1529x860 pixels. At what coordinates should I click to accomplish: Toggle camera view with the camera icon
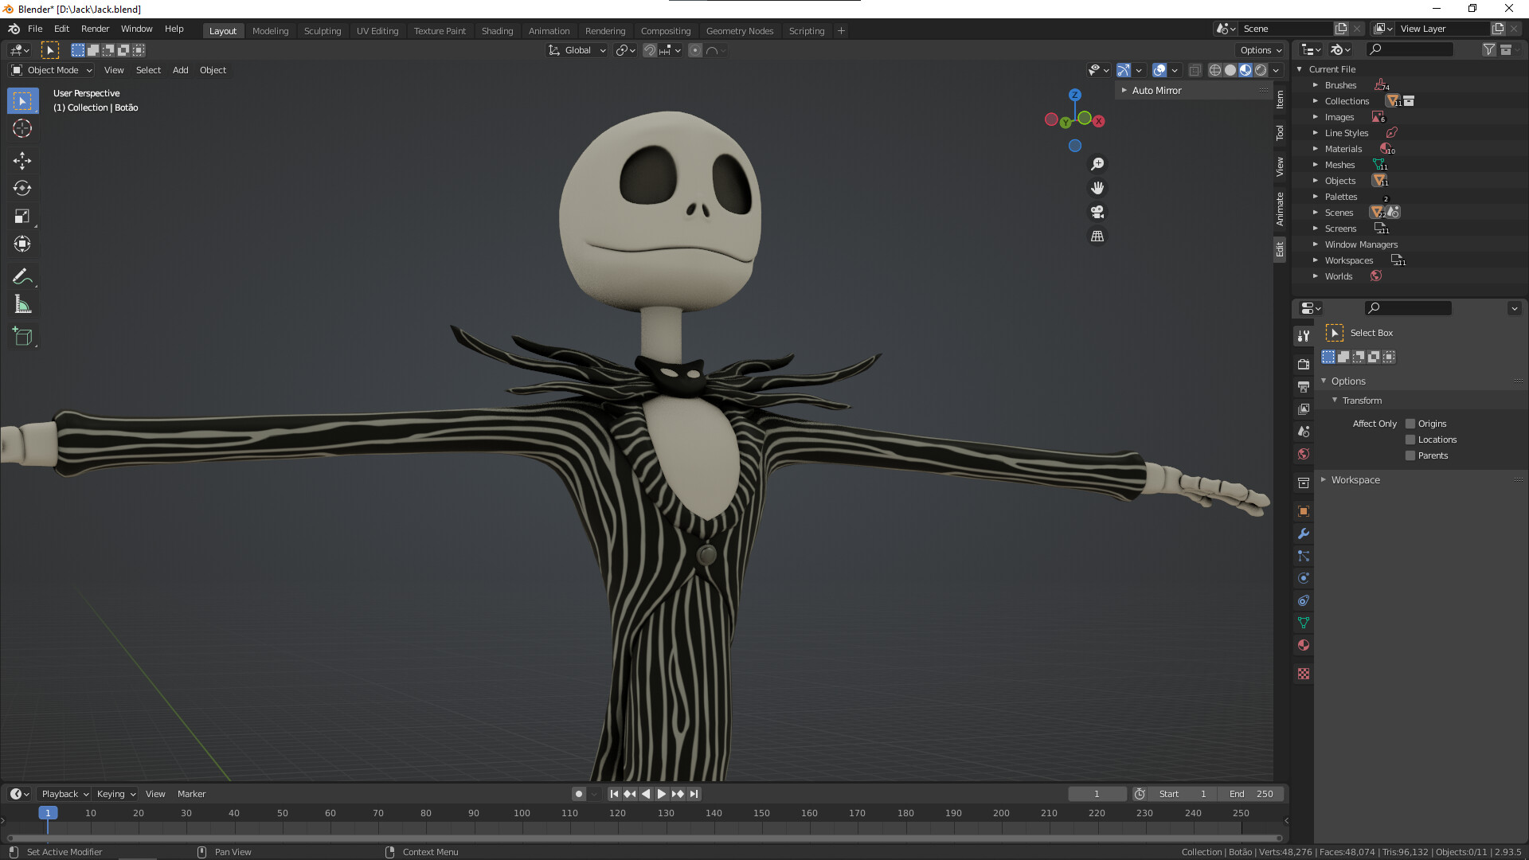click(1097, 212)
